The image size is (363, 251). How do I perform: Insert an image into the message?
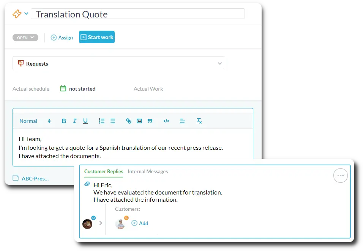[139, 121]
